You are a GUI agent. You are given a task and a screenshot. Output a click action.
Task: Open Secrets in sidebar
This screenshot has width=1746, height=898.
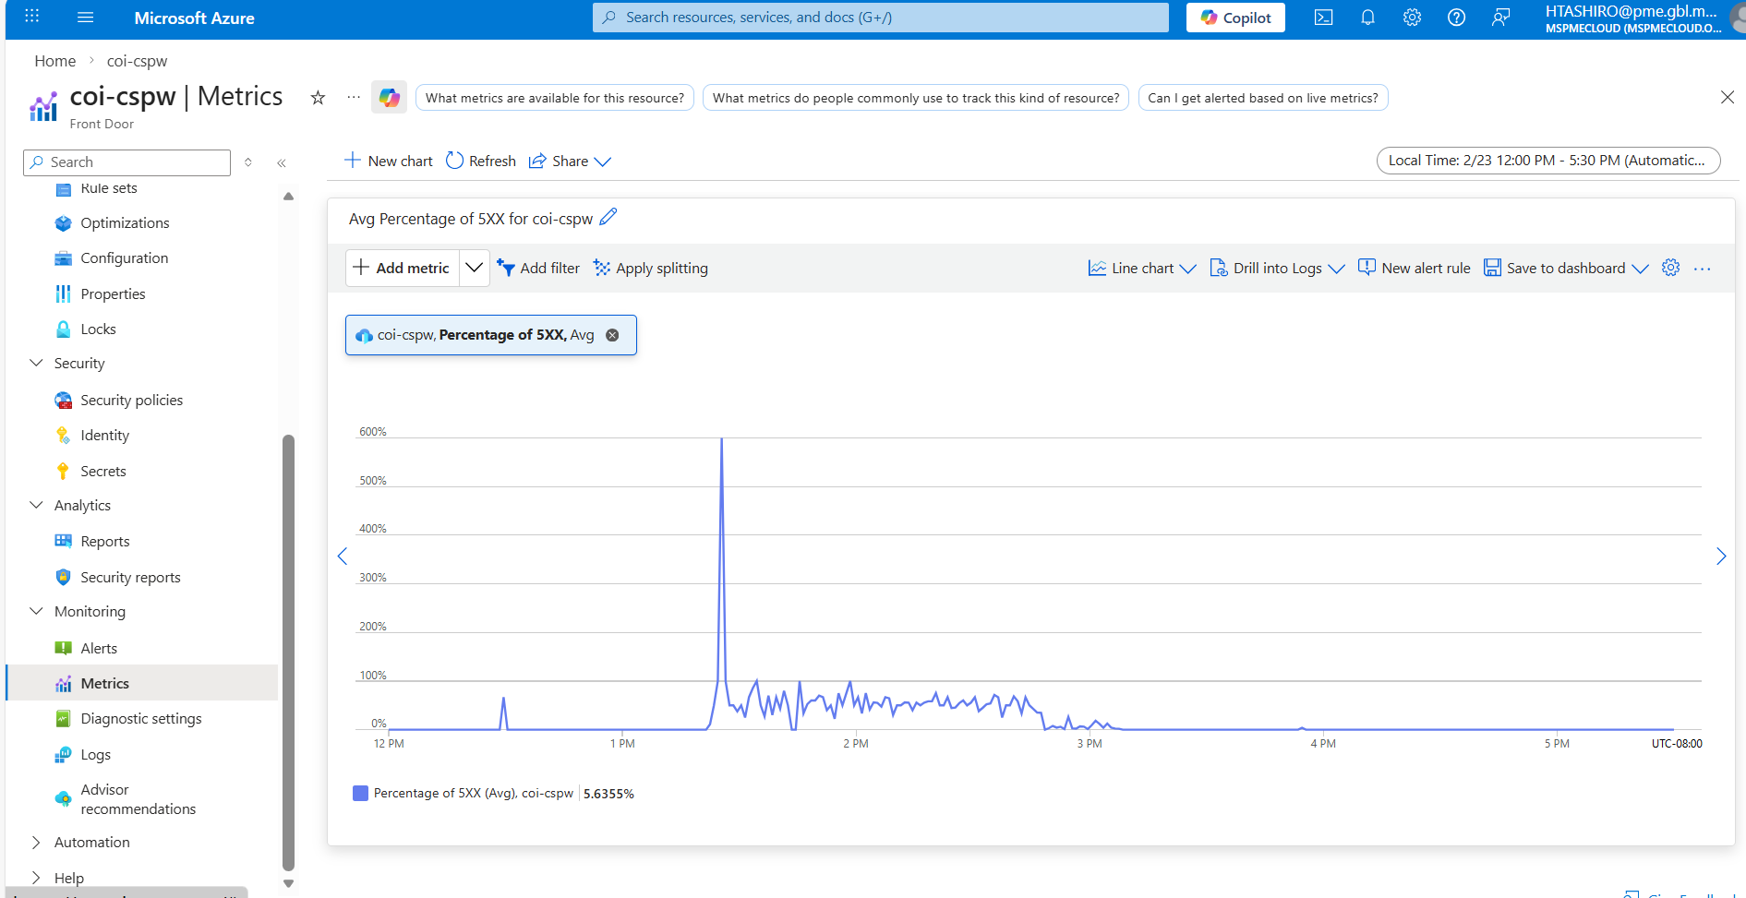click(x=102, y=472)
